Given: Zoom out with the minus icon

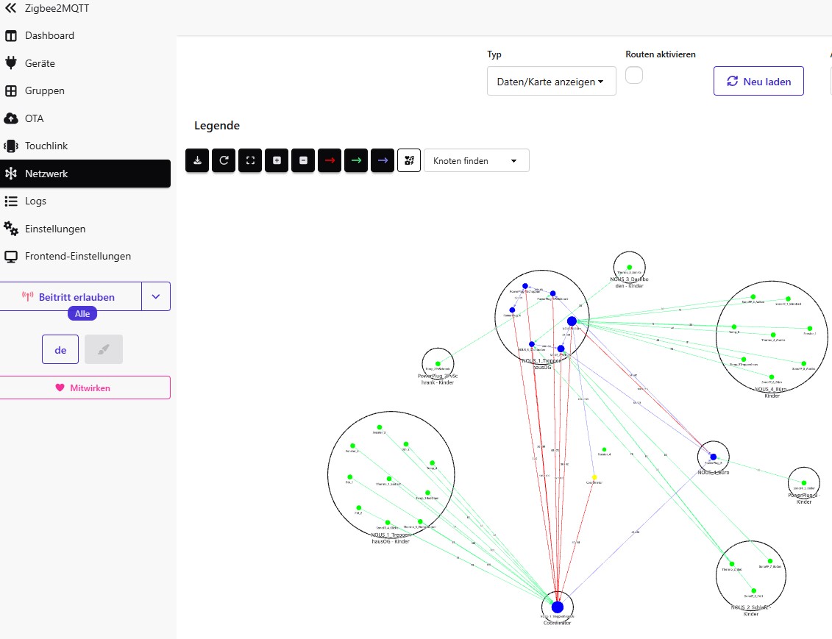Looking at the screenshot, I should [303, 160].
